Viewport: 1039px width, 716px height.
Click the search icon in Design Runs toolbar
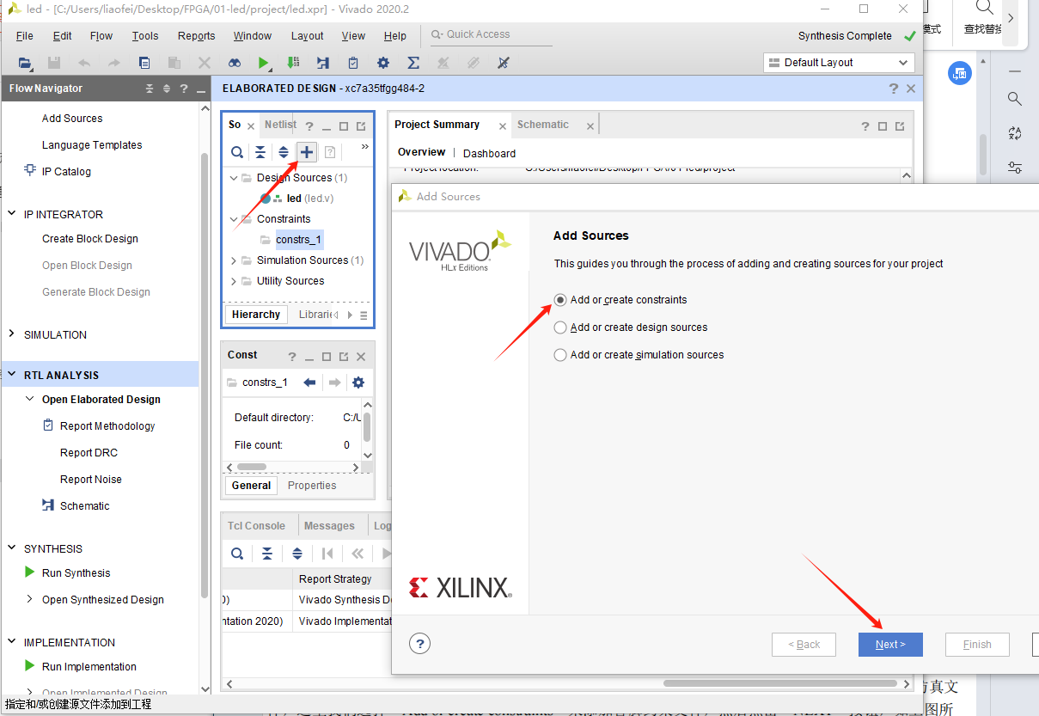[x=237, y=554]
